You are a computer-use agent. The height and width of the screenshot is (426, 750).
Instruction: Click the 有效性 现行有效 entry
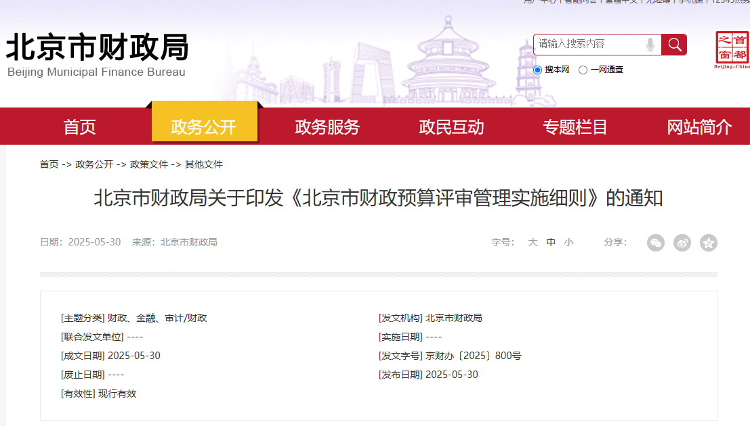98,394
